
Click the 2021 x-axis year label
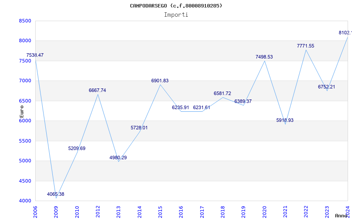click(x=285, y=212)
